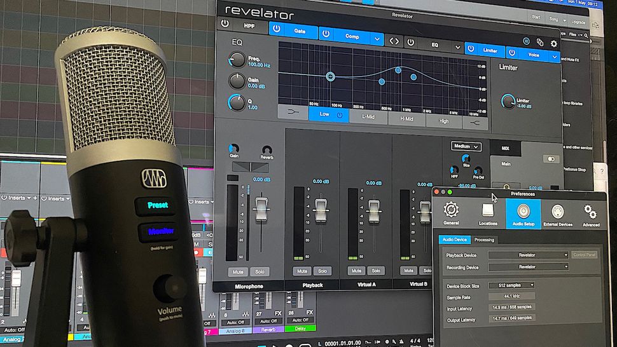The image size is (617, 347).
Task: Open the Recording Device dropdown
Action: coord(529,267)
